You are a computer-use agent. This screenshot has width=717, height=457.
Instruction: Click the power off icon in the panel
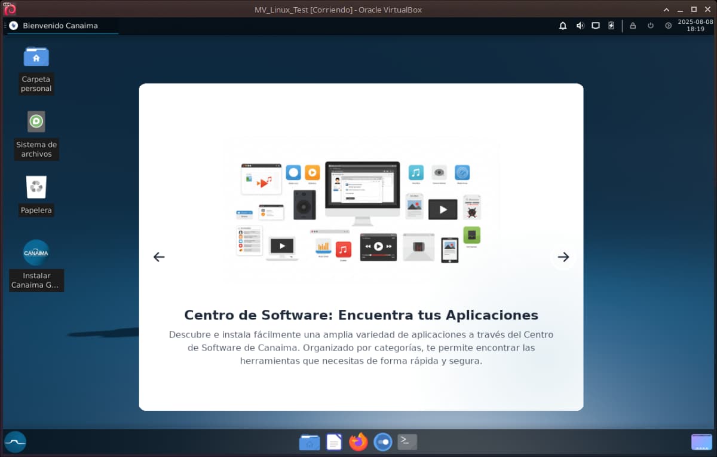pyautogui.click(x=651, y=26)
